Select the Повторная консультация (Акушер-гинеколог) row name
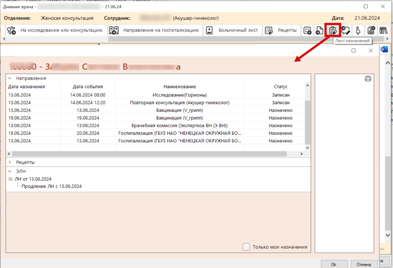 180,103
